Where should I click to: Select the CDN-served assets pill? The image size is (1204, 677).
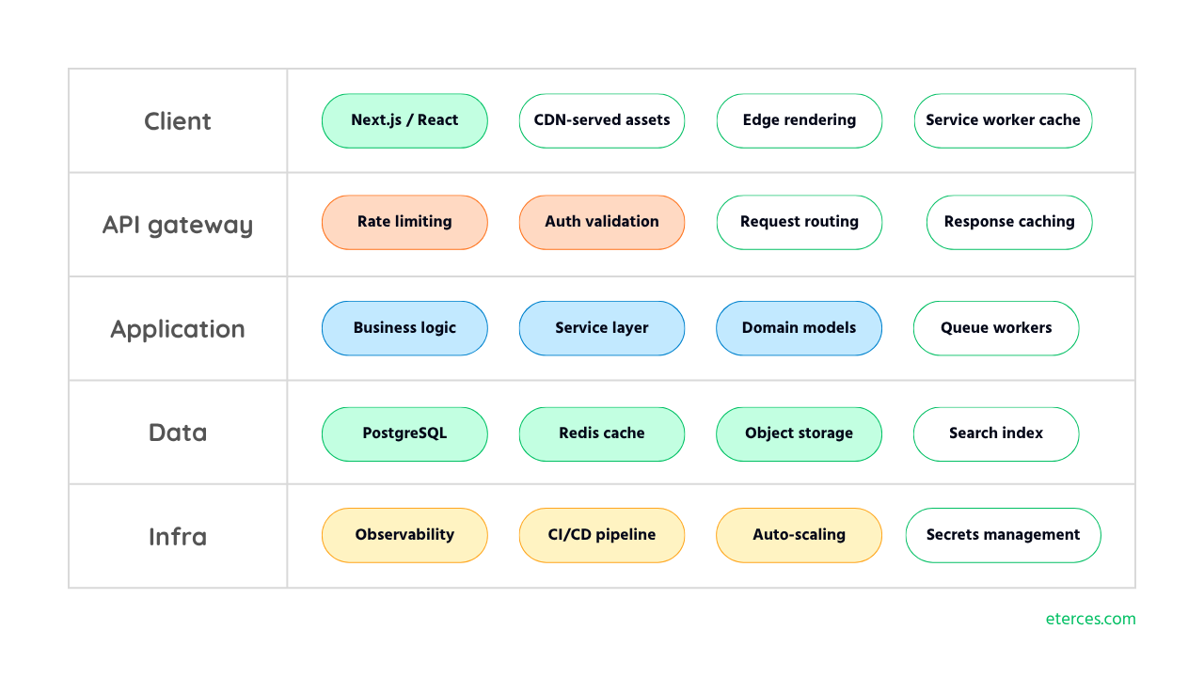pyautogui.click(x=602, y=120)
